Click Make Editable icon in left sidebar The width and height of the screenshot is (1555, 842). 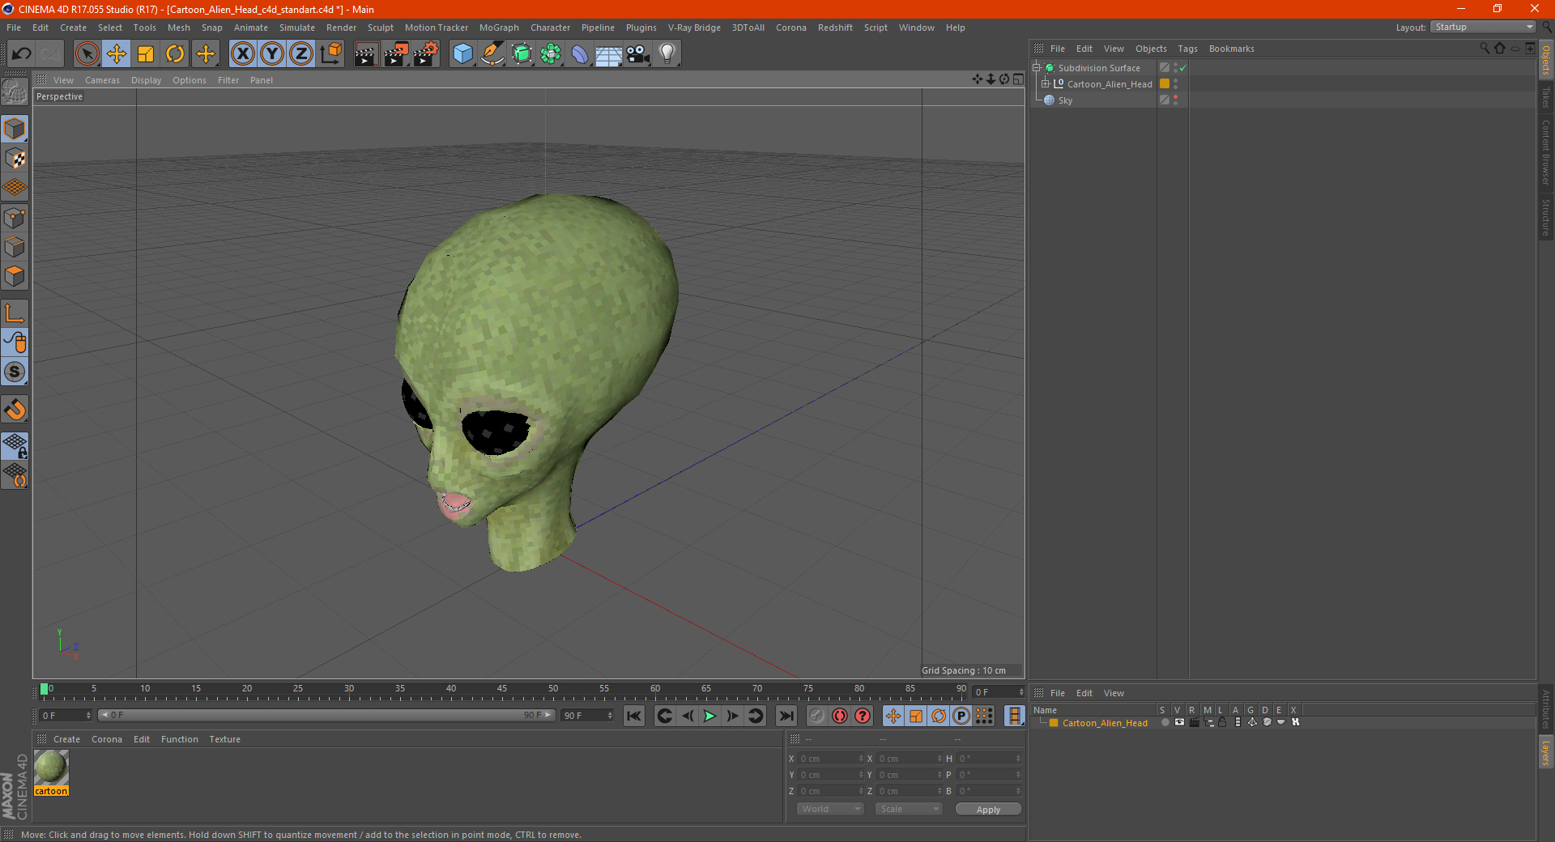(x=15, y=93)
